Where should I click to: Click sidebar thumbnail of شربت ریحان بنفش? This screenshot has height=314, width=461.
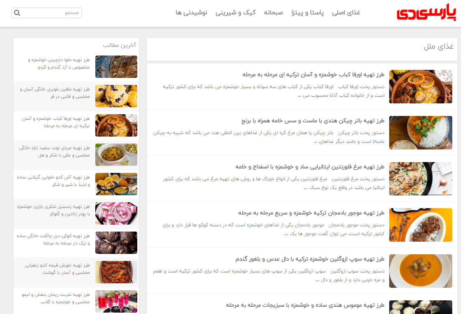116,301
